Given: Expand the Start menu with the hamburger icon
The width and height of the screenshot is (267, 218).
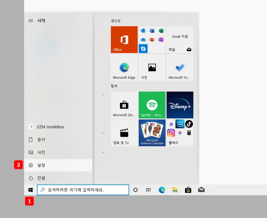Looking at the screenshot, I should tap(31, 21).
